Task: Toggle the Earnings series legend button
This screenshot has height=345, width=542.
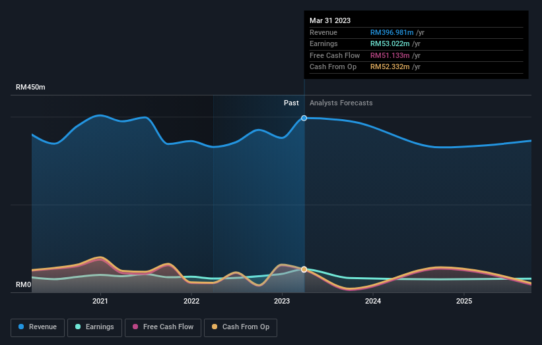Action: coord(94,327)
